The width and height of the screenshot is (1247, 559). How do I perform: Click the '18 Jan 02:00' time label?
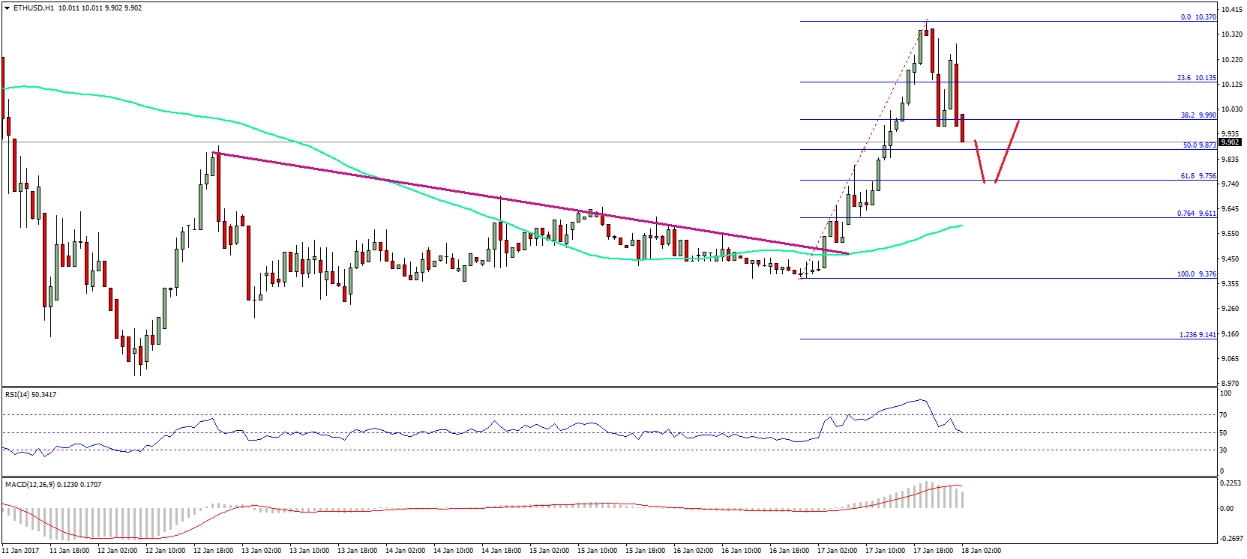pyautogui.click(x=982, y=551)
